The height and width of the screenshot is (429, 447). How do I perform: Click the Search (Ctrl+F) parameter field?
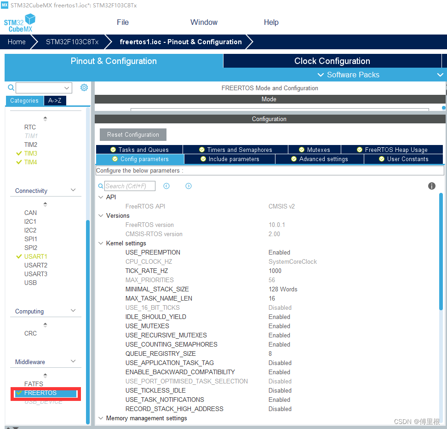[130, 186]
